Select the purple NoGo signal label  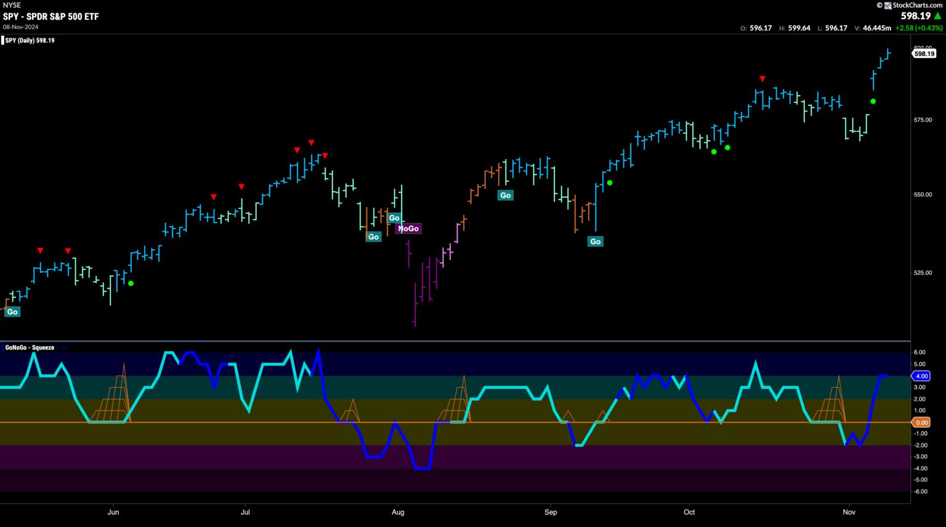pos(408,229)
